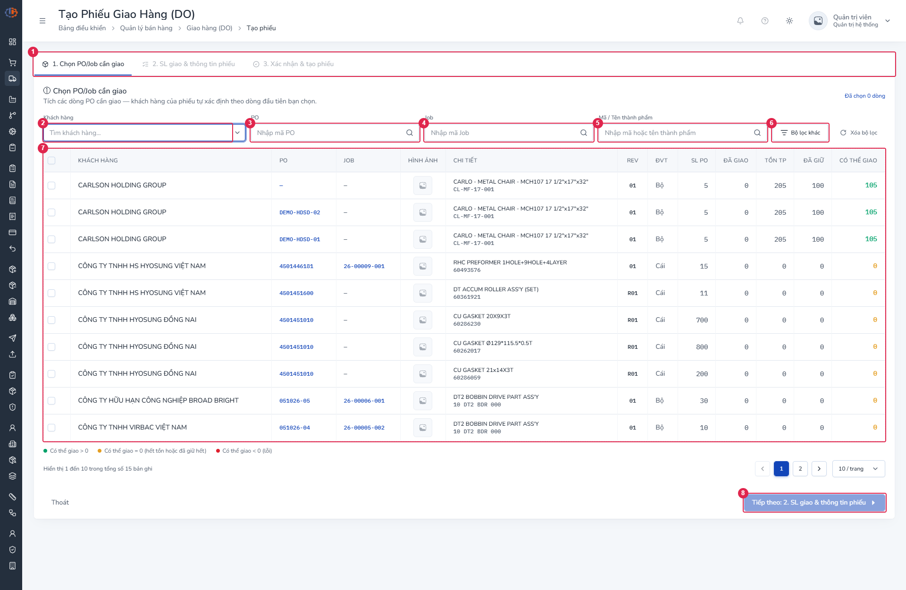Image resolution: width=906 pixels, height=590 pixels.
Task: Click the search icon in Job field
Action: (584, 133)
